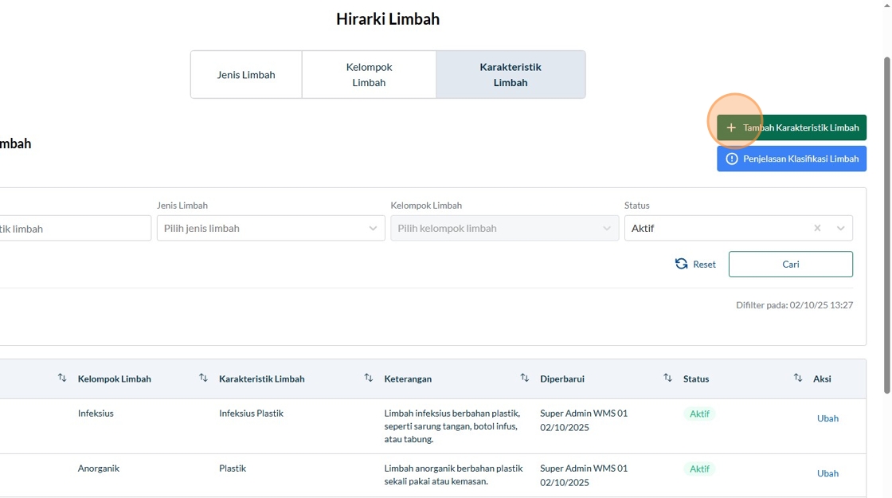This screenshot has width=892, height=498.
Task: Switch to the Kelompok Limbah tab
Action: pyautogui.click(x=369, y=75)
